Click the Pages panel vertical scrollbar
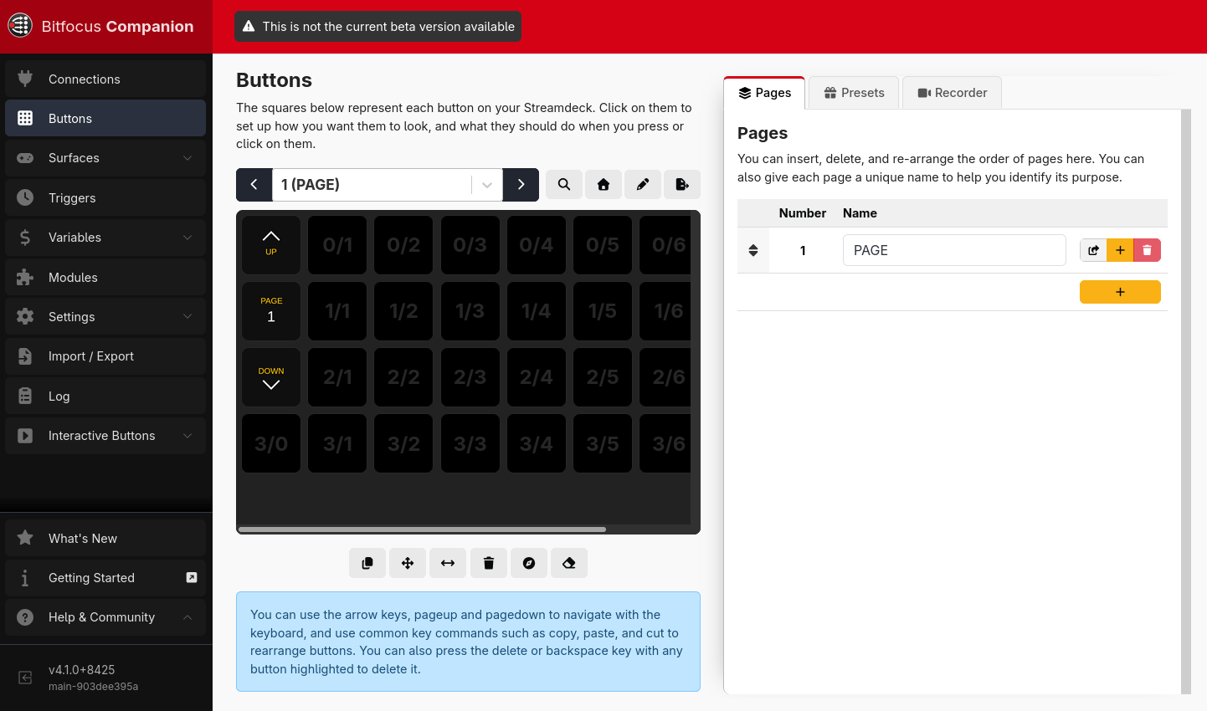 (x=1185, y=402)
